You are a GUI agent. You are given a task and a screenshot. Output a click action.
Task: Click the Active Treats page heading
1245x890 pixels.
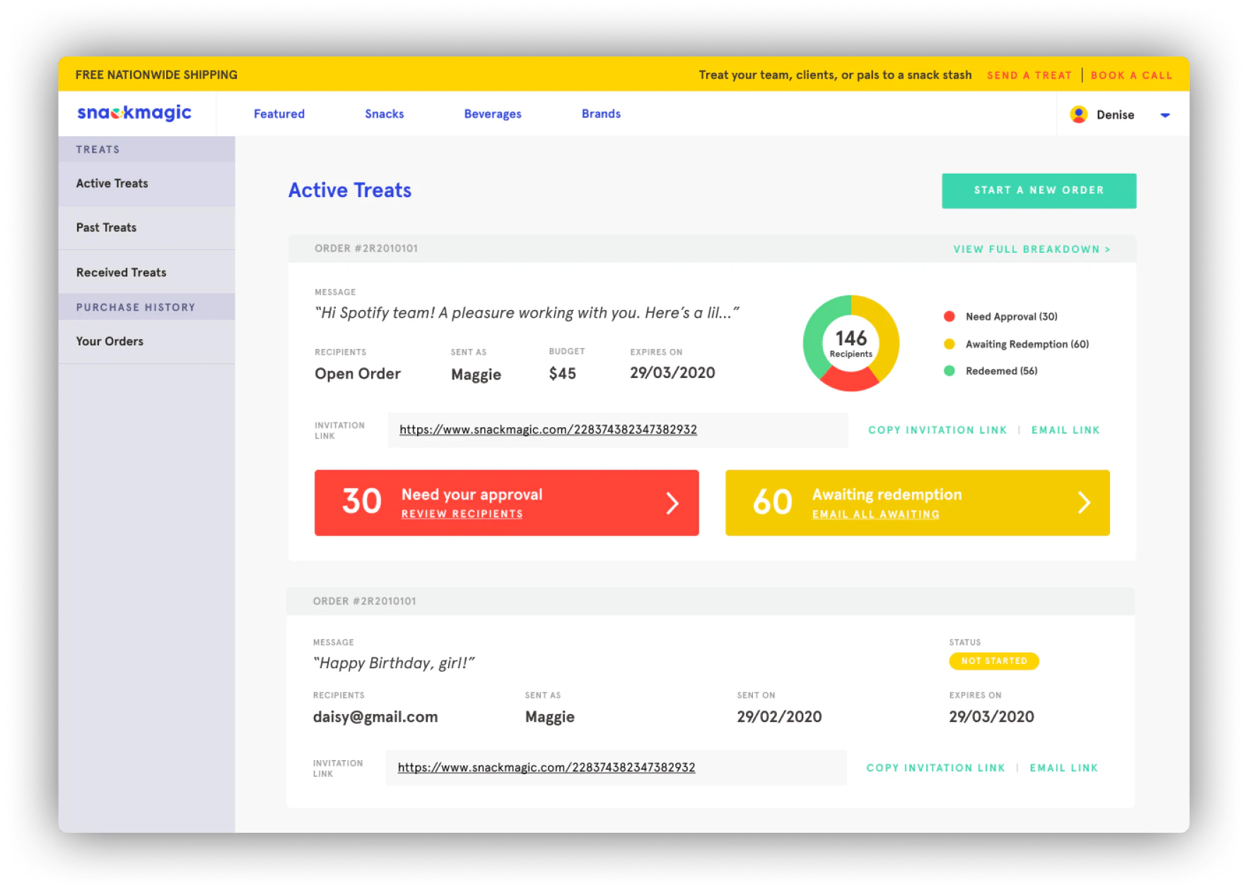tap(350, 190)
